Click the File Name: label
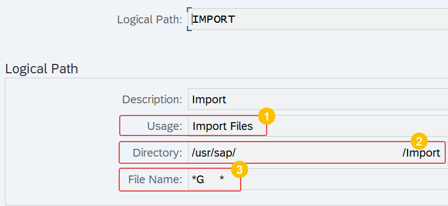Screen dimensions: 448x206 155,179
